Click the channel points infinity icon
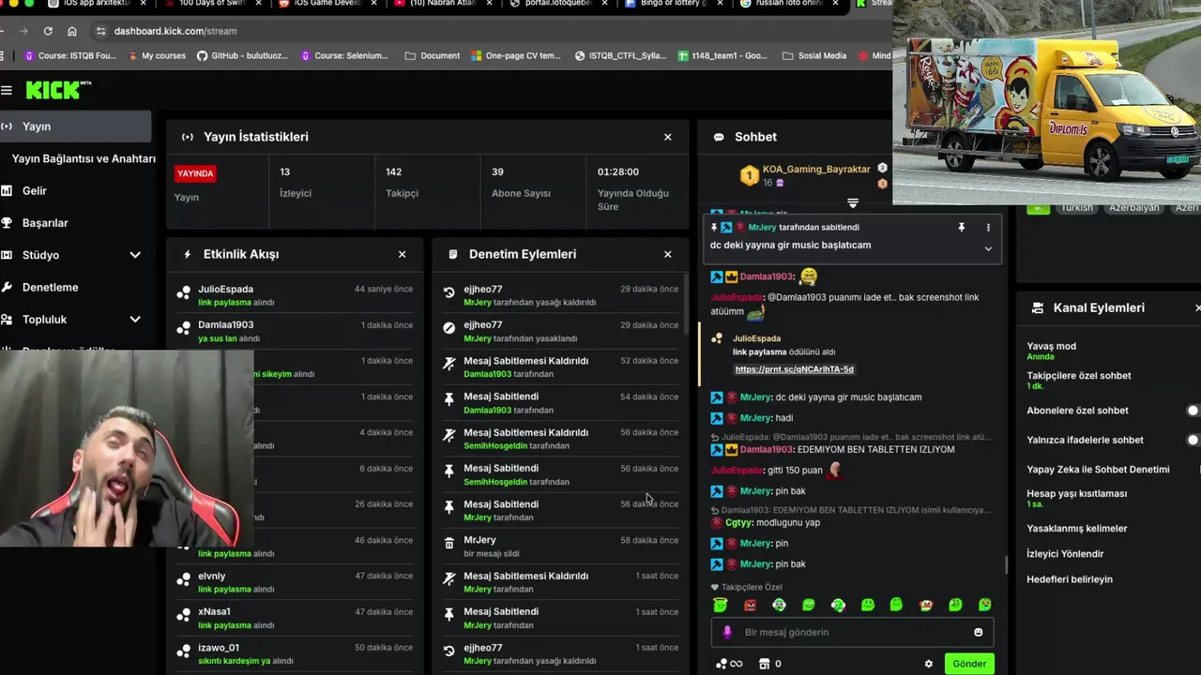Screen dimensions: 1201x675 coord(729,664)
